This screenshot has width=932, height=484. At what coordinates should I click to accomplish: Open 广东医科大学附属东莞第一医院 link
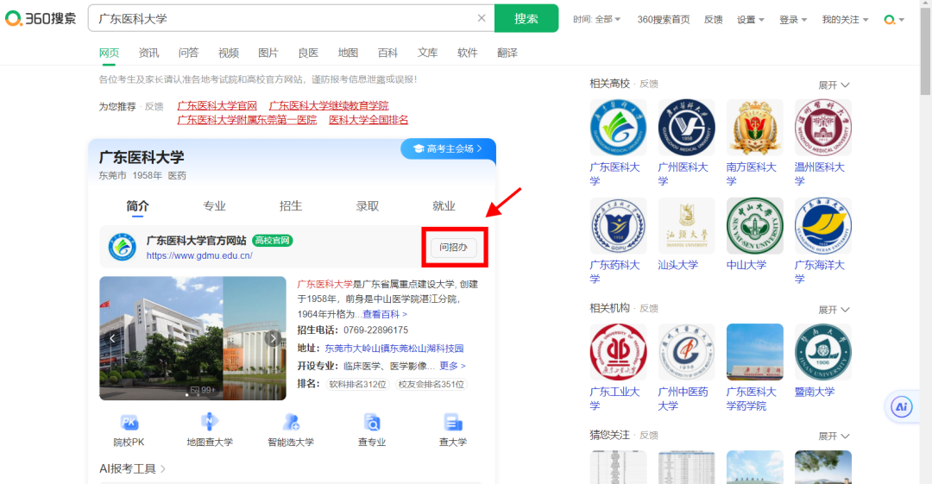(247, 120)
